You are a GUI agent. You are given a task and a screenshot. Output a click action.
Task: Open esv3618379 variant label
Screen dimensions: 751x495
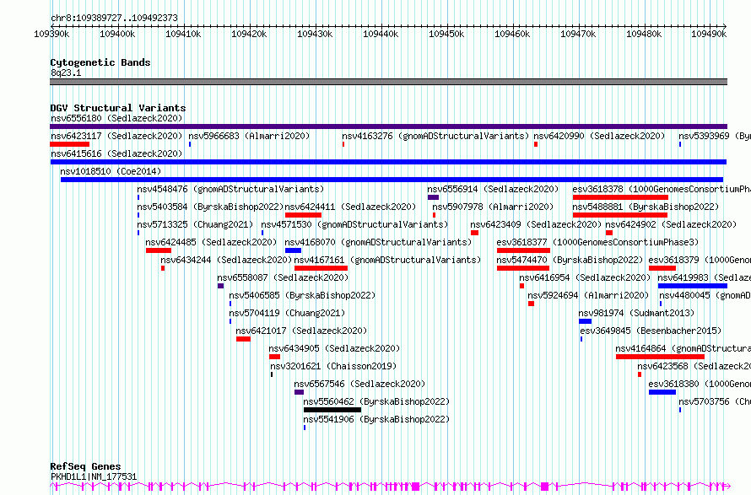700,260
